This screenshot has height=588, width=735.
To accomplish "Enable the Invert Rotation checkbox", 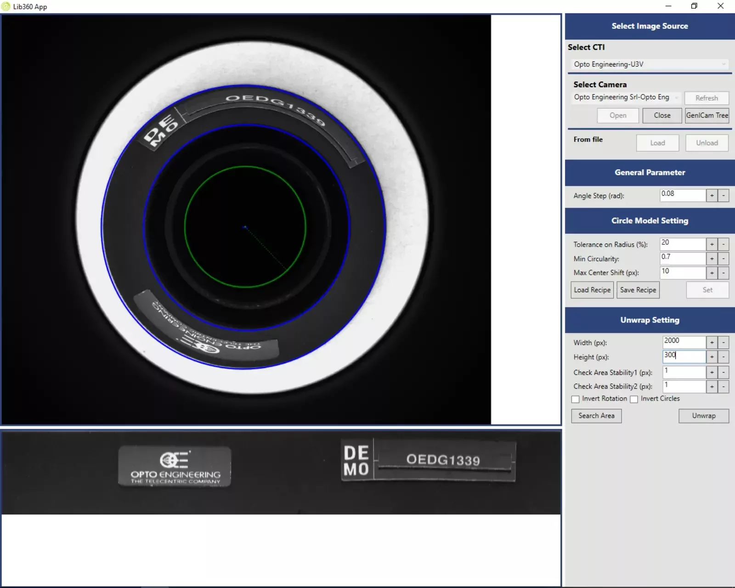I will (x=576, y=399).
